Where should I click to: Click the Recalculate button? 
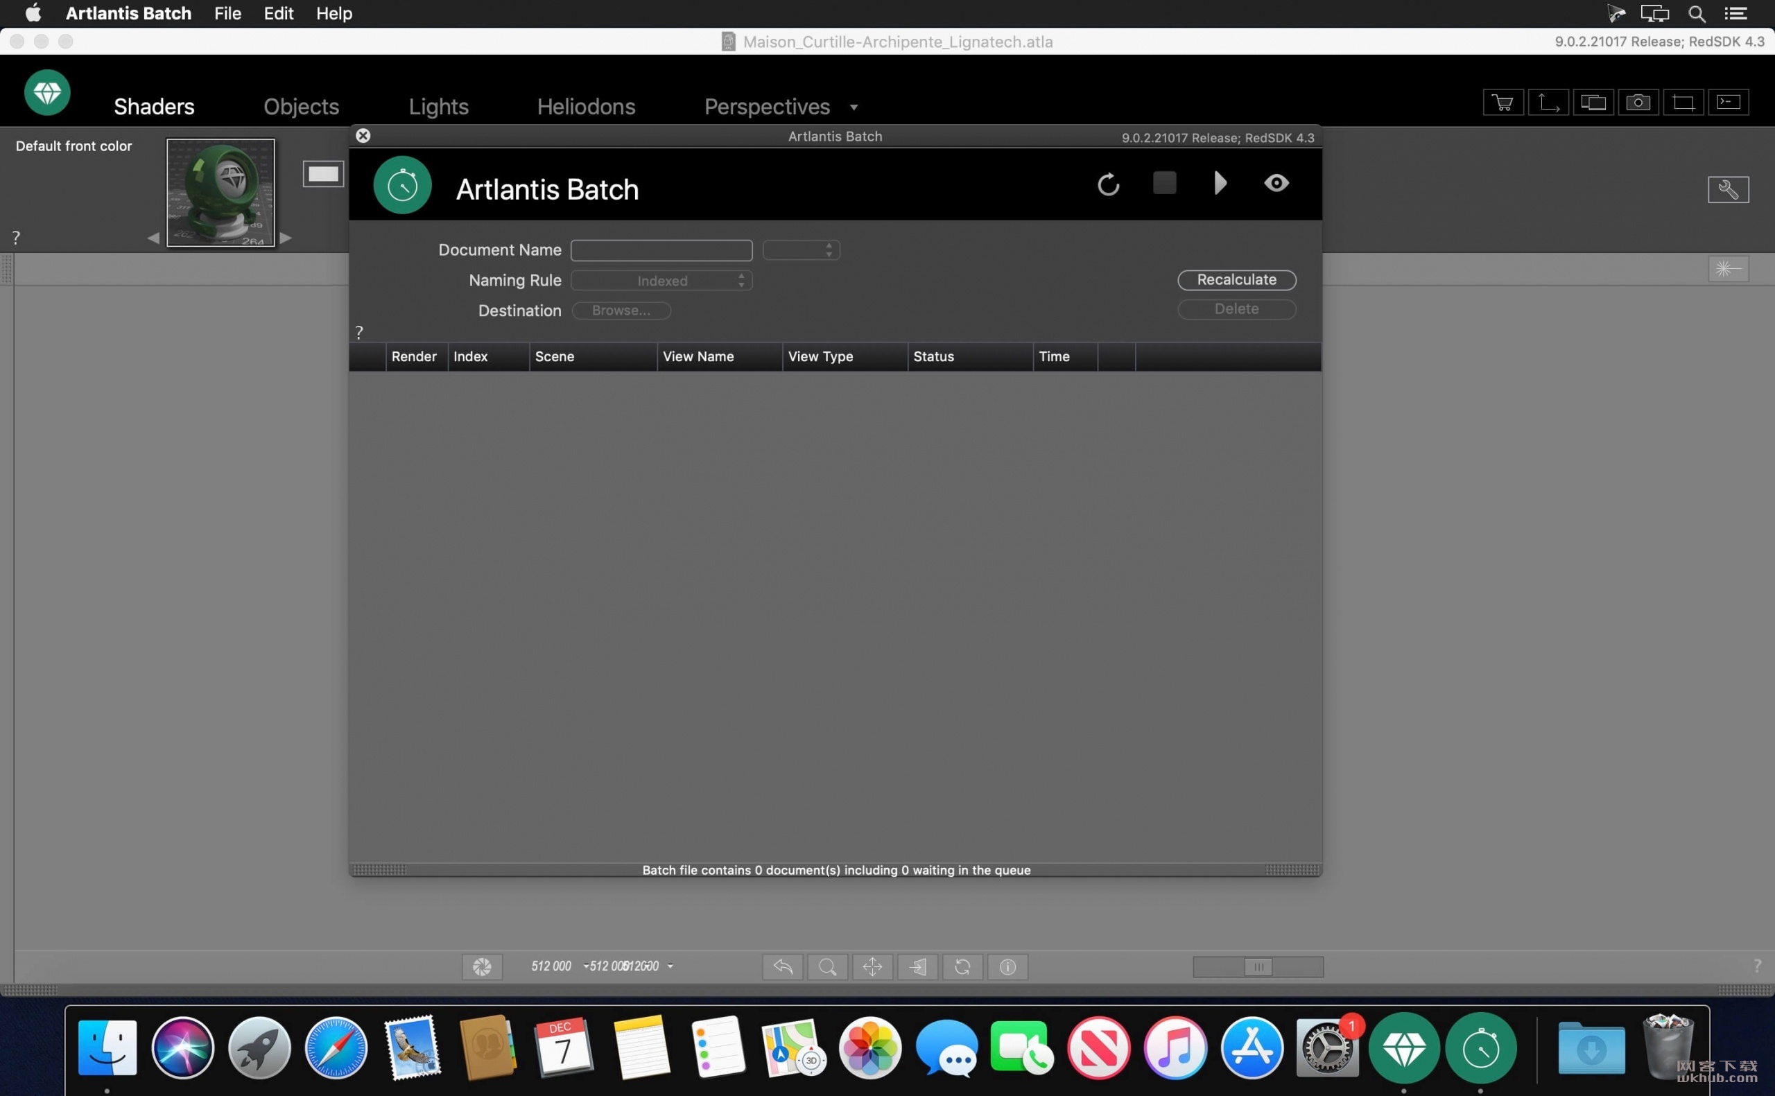(1236, 280)
